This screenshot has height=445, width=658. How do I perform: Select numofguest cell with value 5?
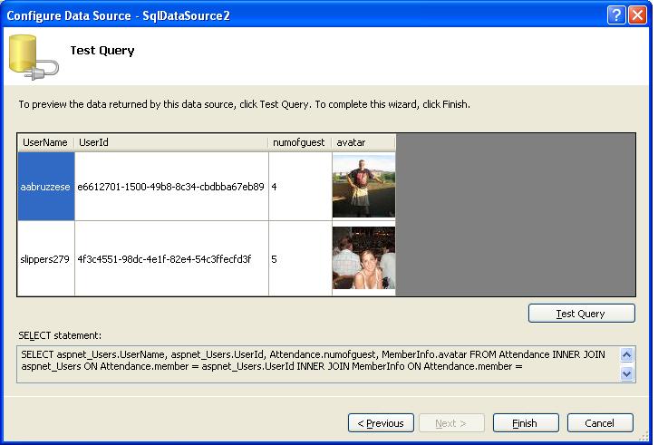[x=300, y=258]
